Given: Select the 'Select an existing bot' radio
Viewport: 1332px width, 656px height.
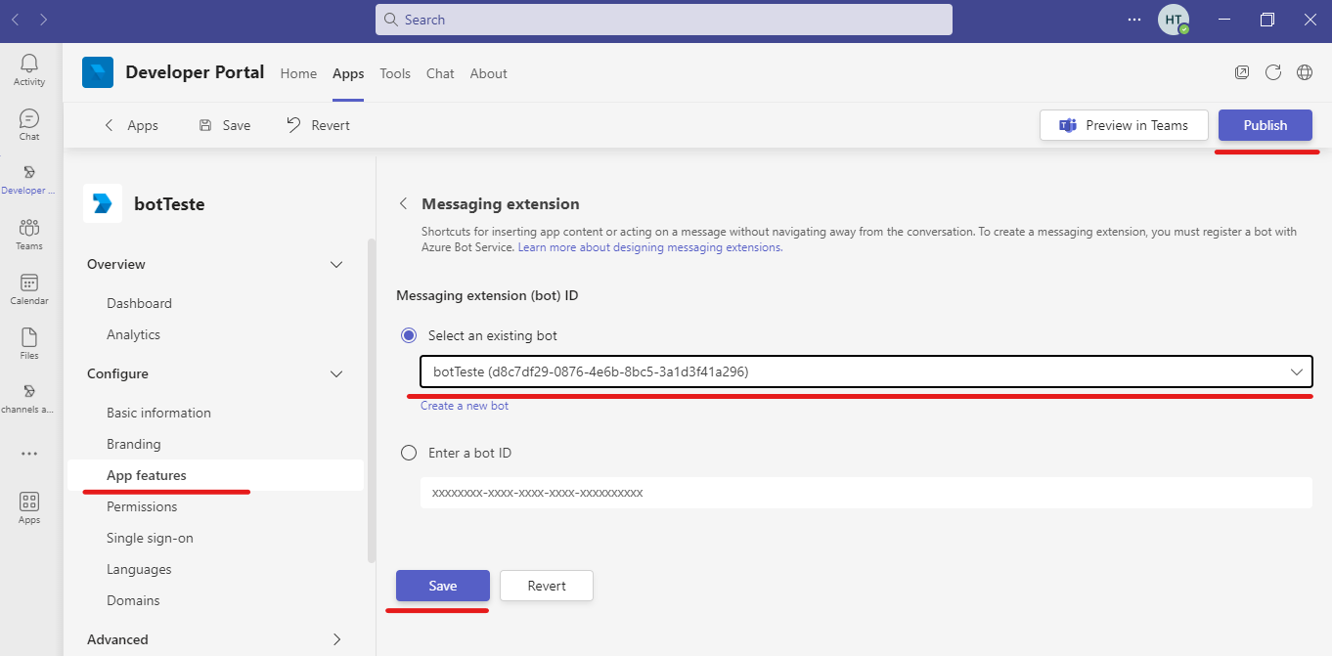Looking at the screenshot, I should [x=409, y=335].
